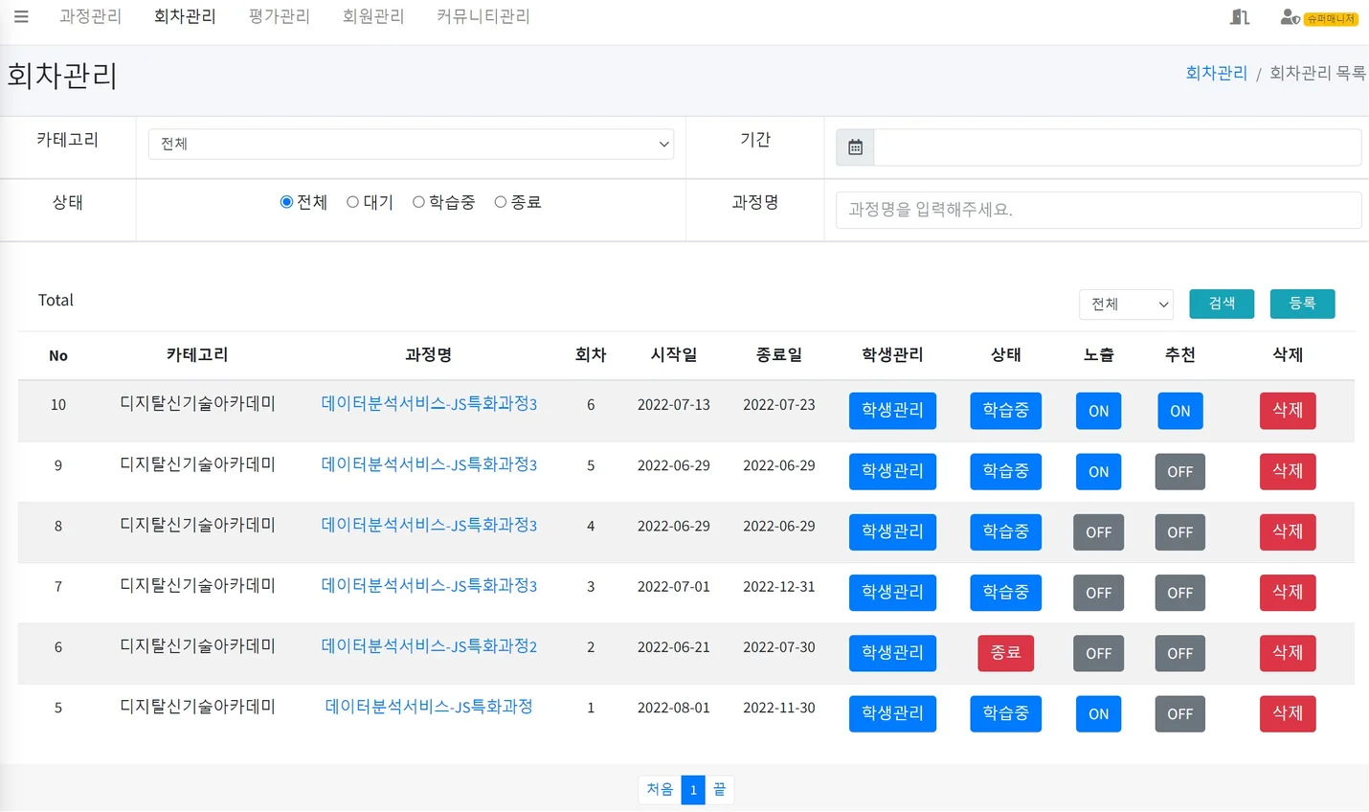Open 데이터분석서비스-JS특화과정3 link in row 9

[429, 464]
